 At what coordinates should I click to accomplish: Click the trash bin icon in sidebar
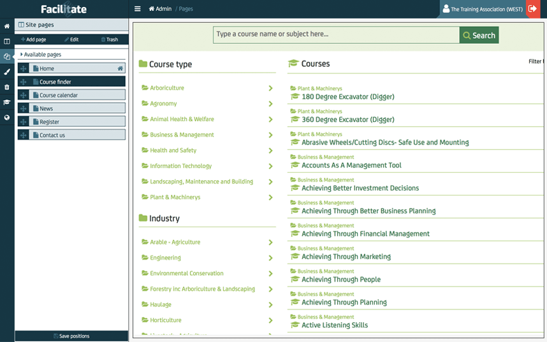[7, 87]
